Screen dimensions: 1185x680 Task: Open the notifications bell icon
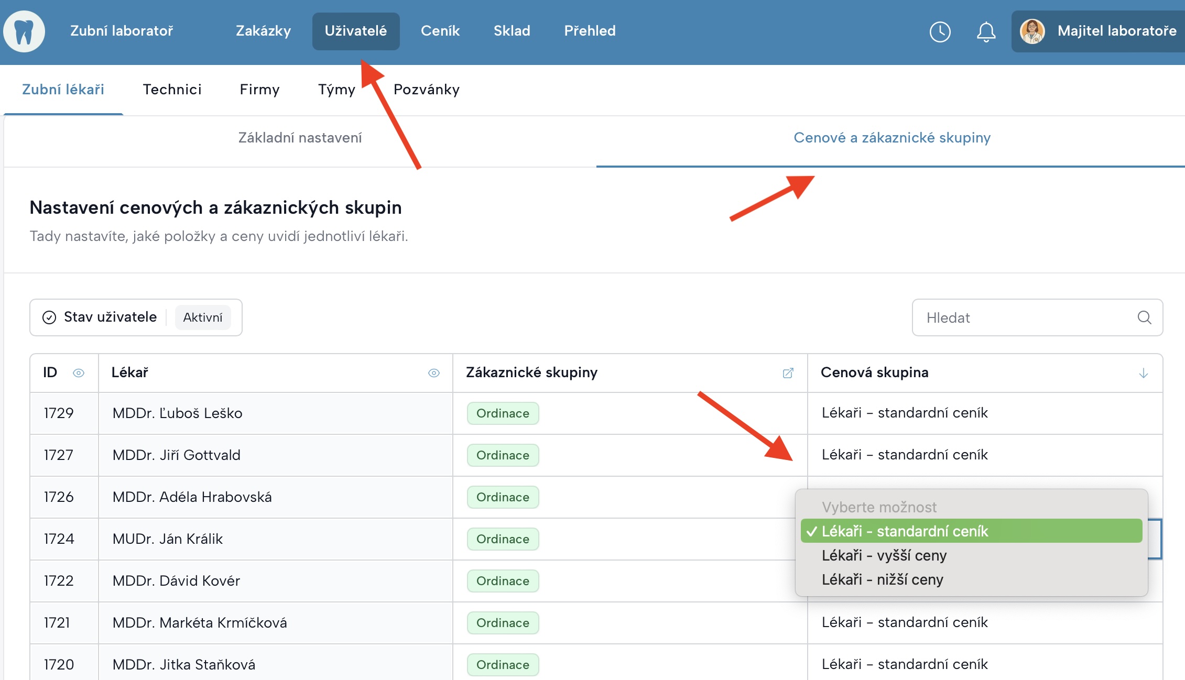986,32
